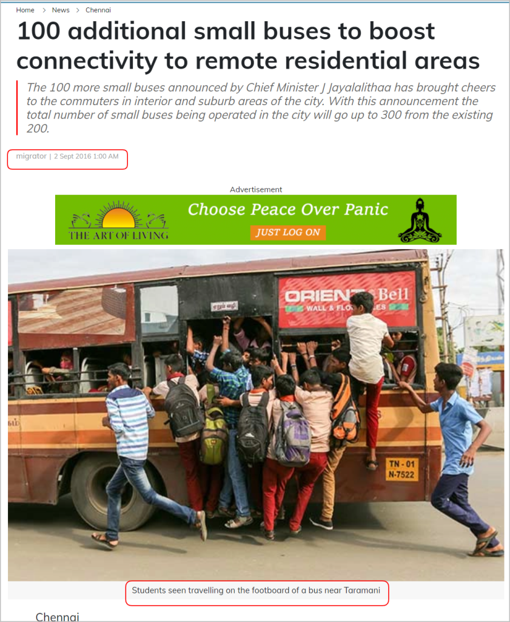Click The Art of Living text in the banner
This screenshot has height=622, width=510.
point(118,235)
